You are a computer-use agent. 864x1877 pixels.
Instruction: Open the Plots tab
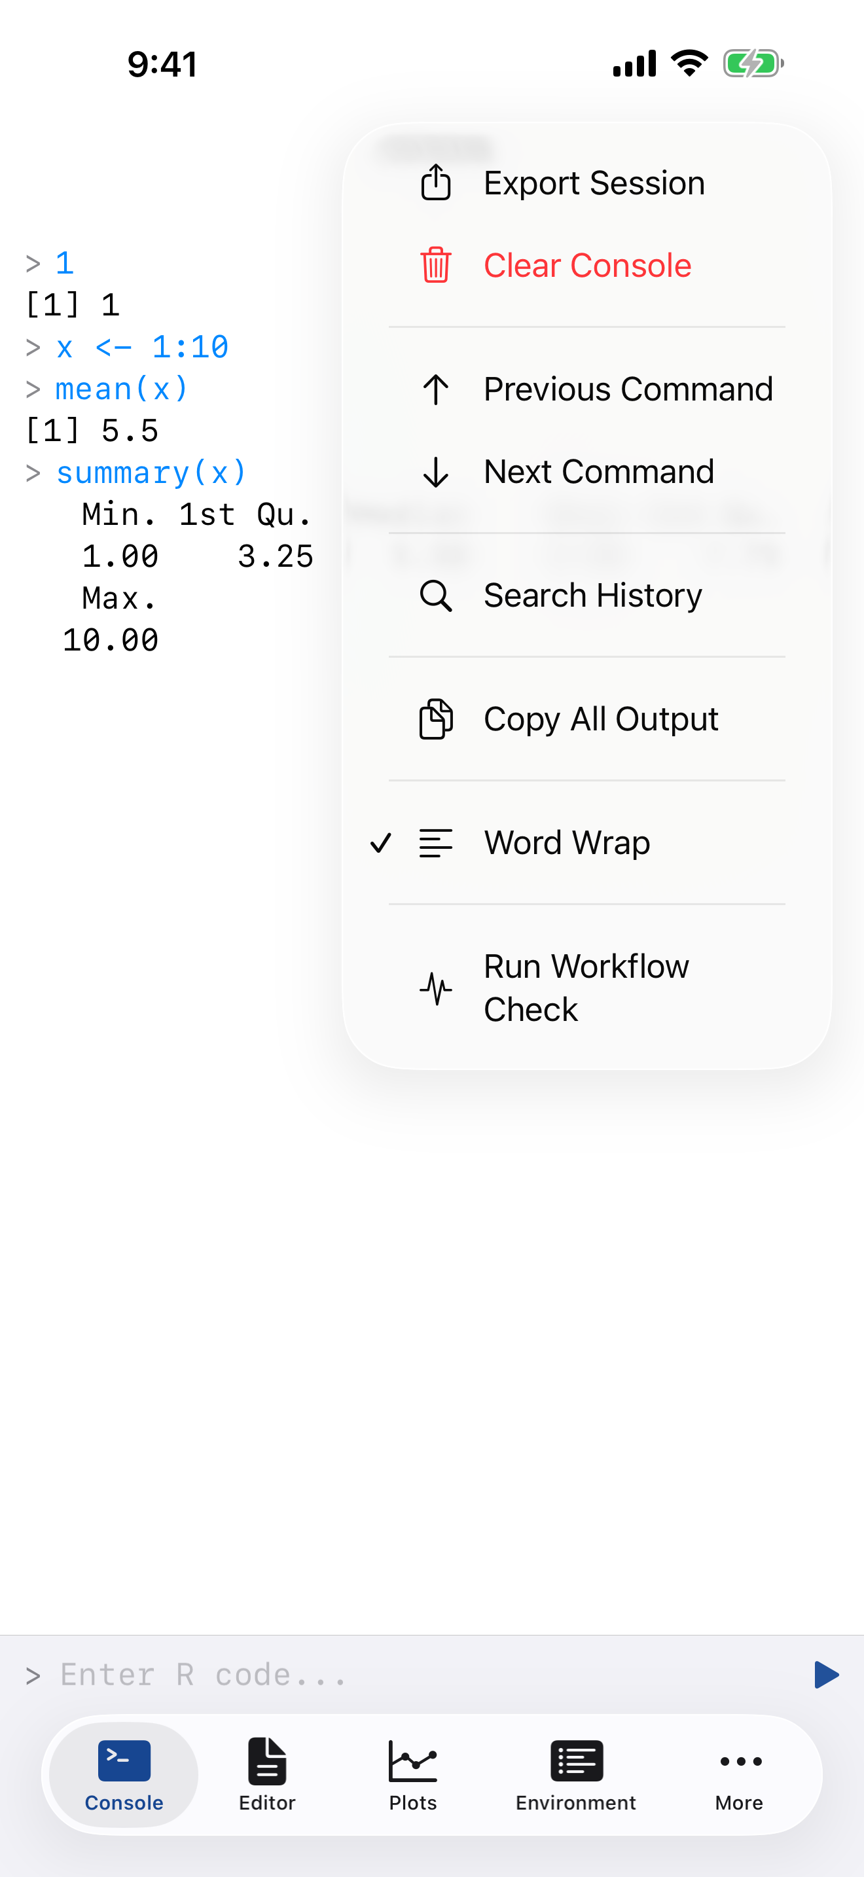pyautogui.click(x=412, y=1774)
